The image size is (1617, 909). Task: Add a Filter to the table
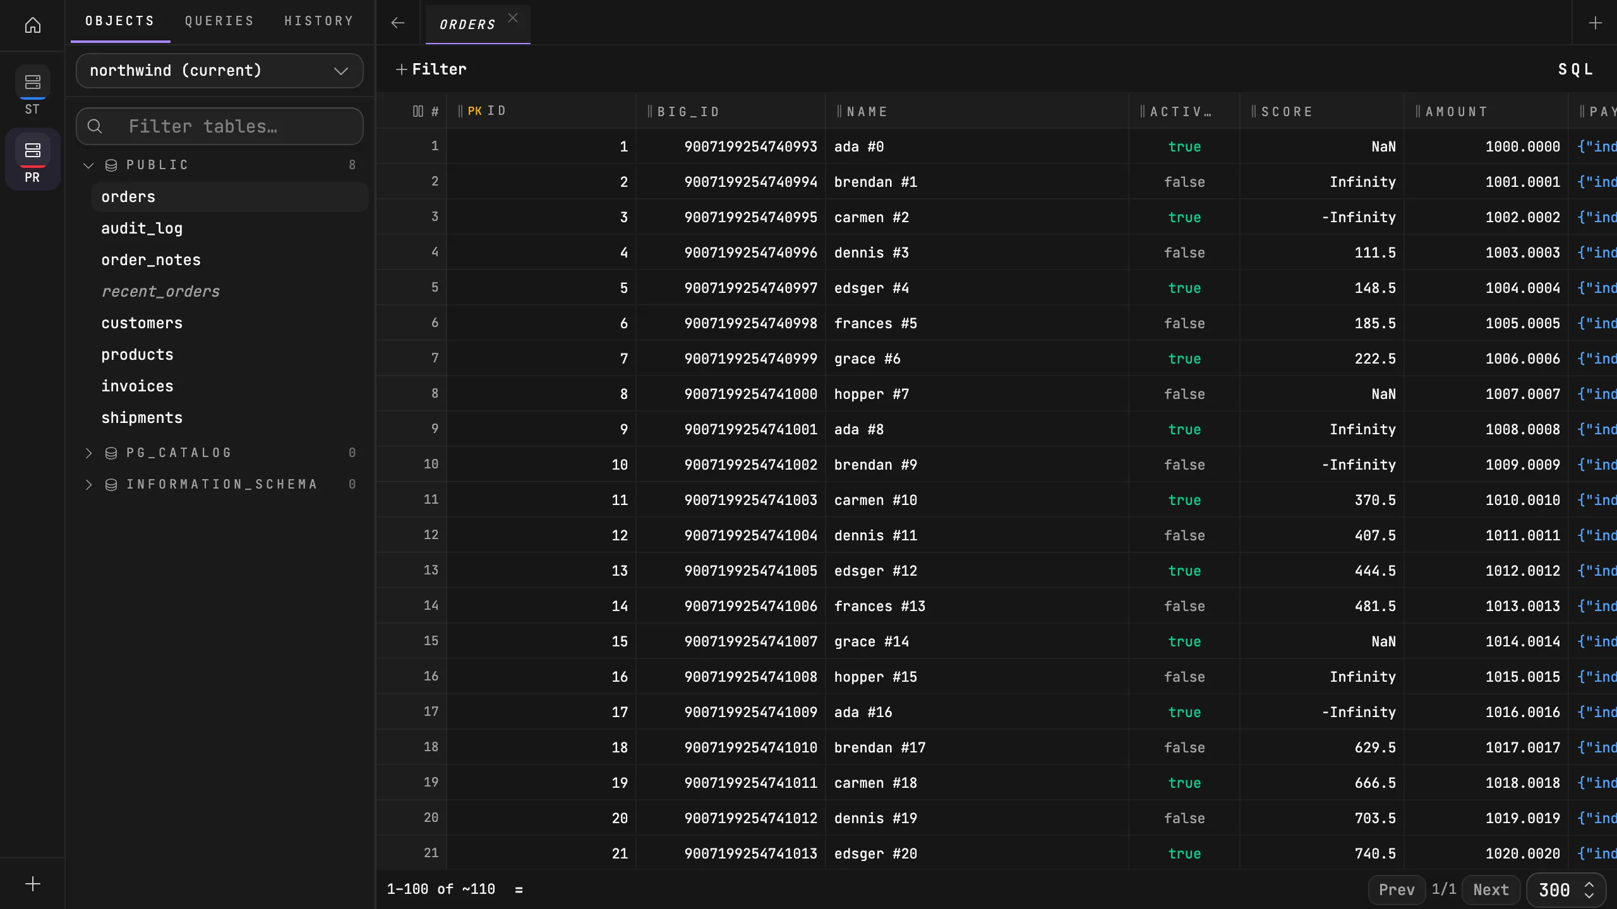431,69
